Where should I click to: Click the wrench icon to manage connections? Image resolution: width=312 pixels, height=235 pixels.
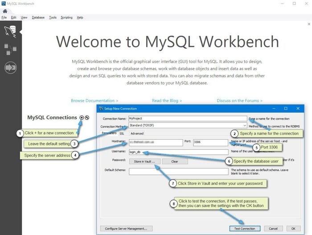[87, 118]
